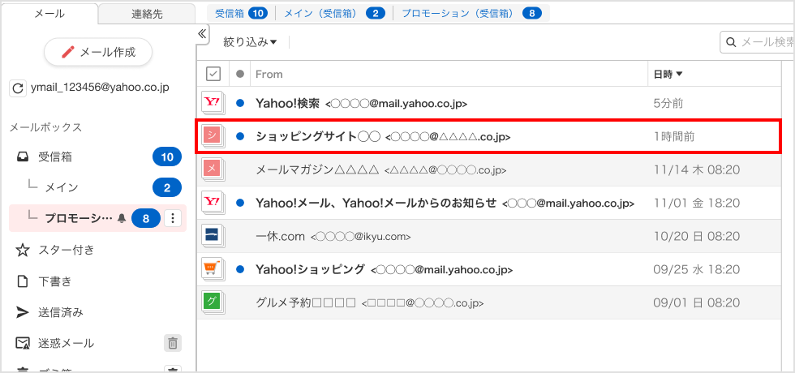The image size is (795, 373).
Task: Click the Yahoo!メール sender avatar icon
Action: (x=213, y=203)
